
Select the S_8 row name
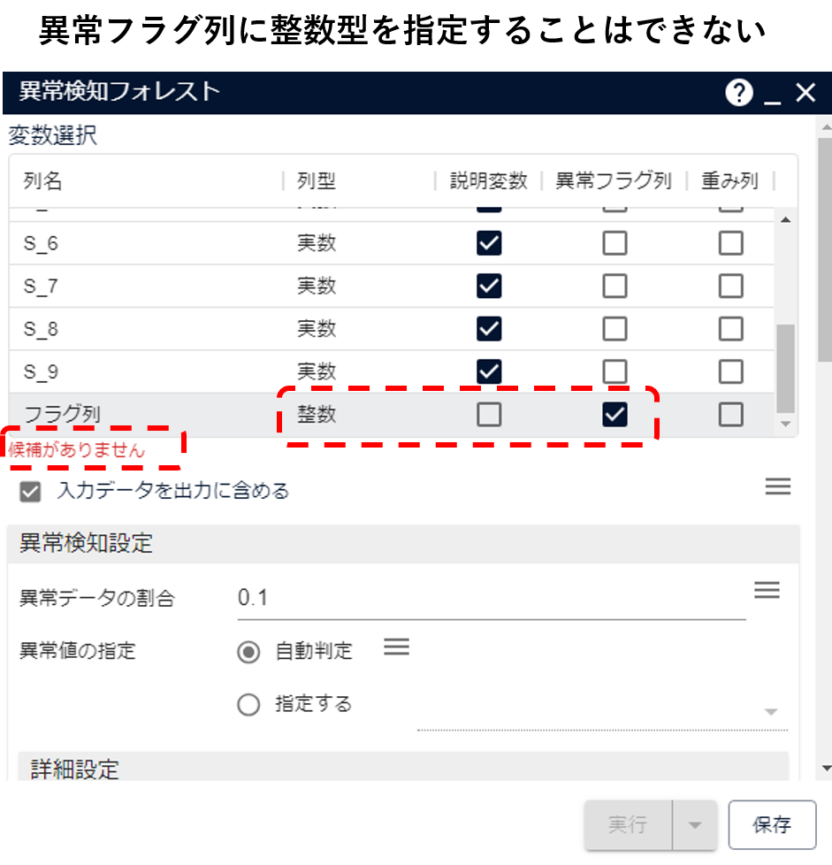[x=41, y=329]
